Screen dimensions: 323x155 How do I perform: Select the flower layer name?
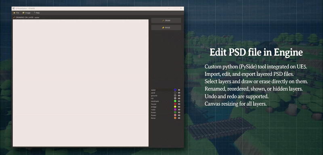154,115
